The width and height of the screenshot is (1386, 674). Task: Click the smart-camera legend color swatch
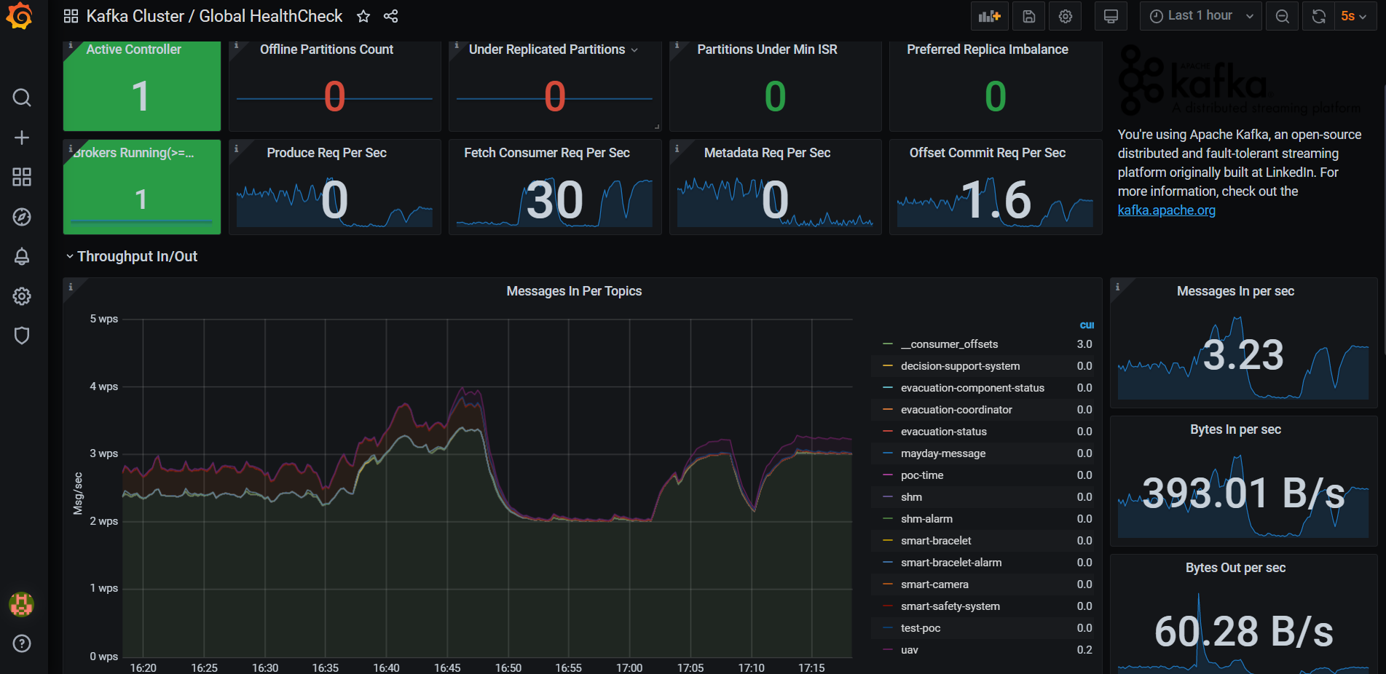(887, 584)
